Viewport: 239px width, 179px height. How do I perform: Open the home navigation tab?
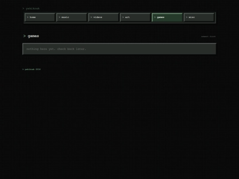tap(40, 17)
